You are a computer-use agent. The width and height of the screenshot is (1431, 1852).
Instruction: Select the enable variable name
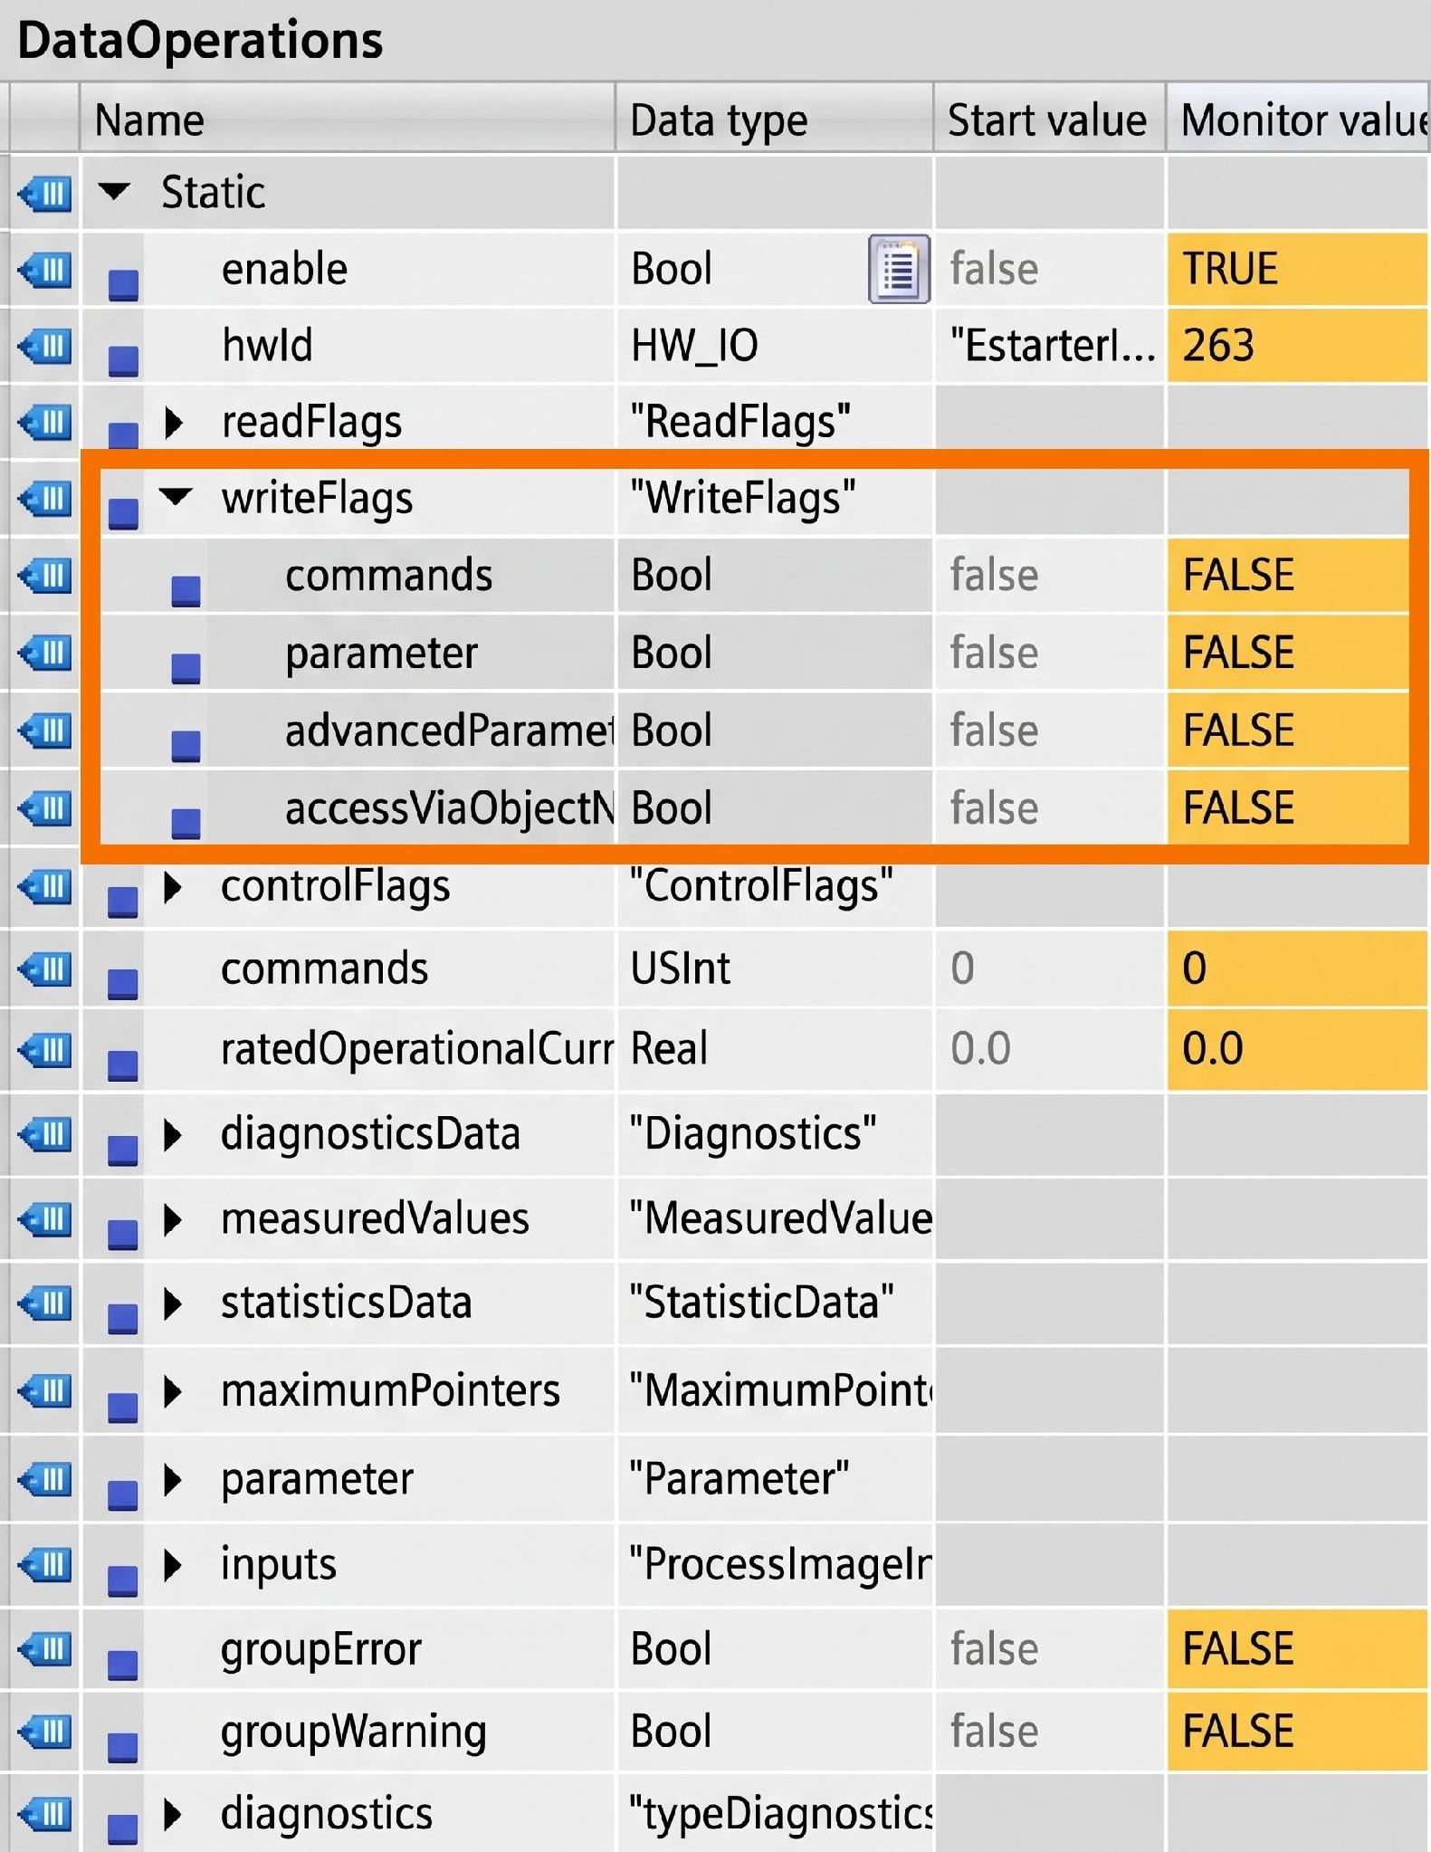(284, 269)
